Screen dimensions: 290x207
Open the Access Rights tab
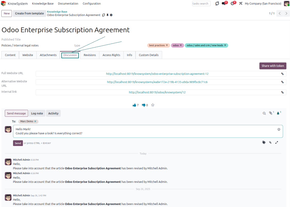click(x=111, y=55)
